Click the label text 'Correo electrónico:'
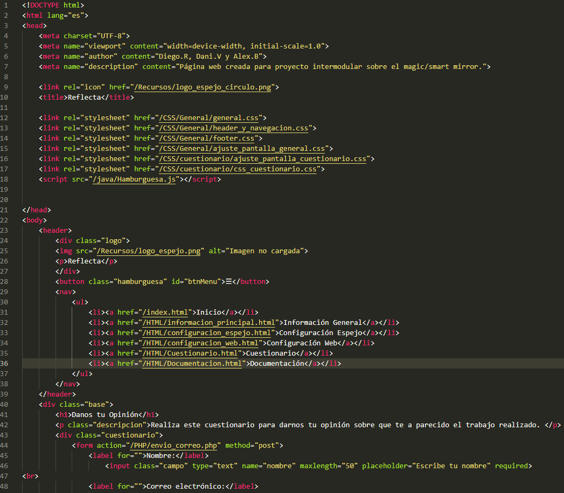The width and height of the screenshot is (564, 493). coord(186,487)
